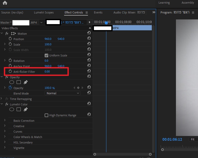The height and width of the screenshot is (158, 198).
Task: Toggle Position animation stopwatch
Action: [10, 39]
